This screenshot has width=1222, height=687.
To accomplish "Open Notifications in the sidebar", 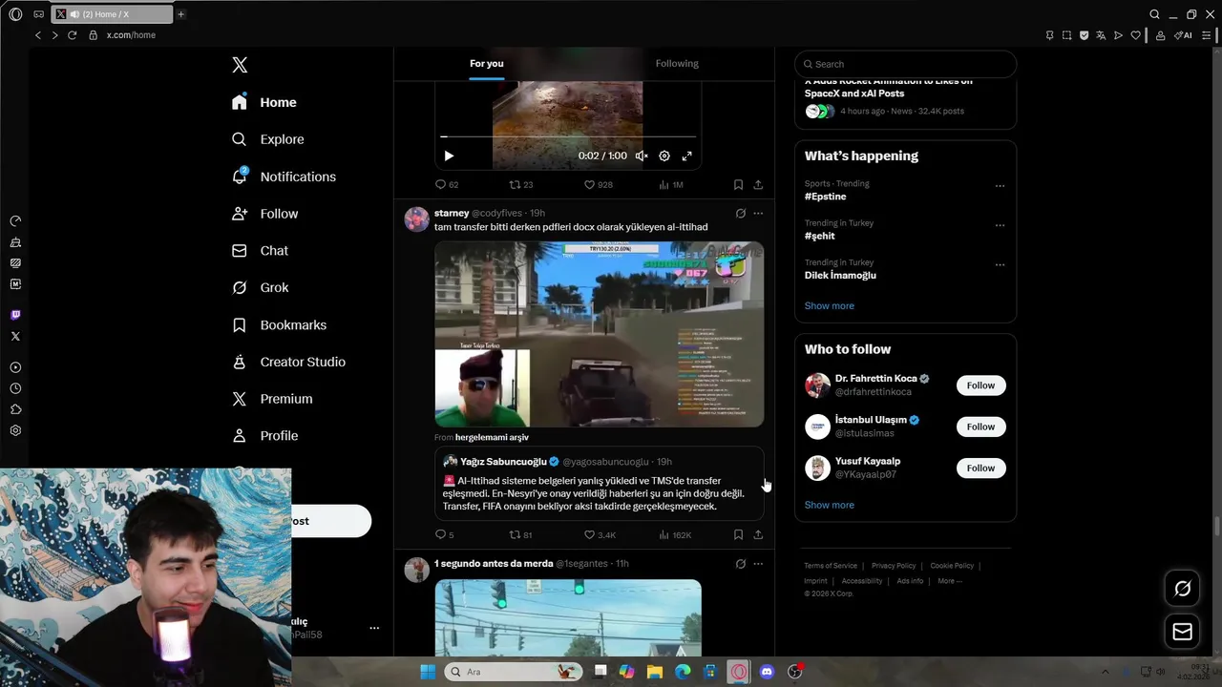I will pos(284,177).
